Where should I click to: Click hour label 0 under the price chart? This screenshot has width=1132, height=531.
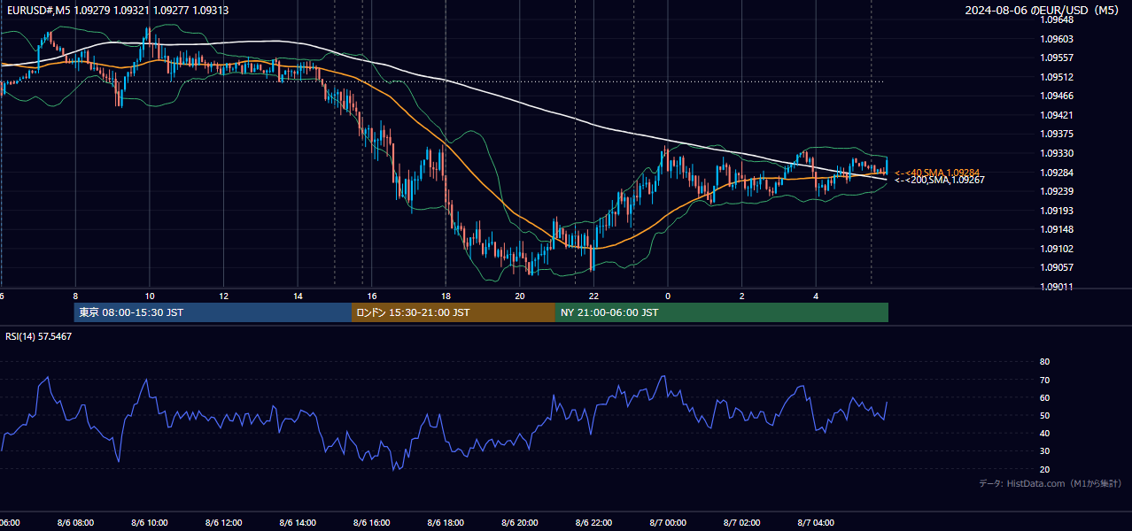668,296
